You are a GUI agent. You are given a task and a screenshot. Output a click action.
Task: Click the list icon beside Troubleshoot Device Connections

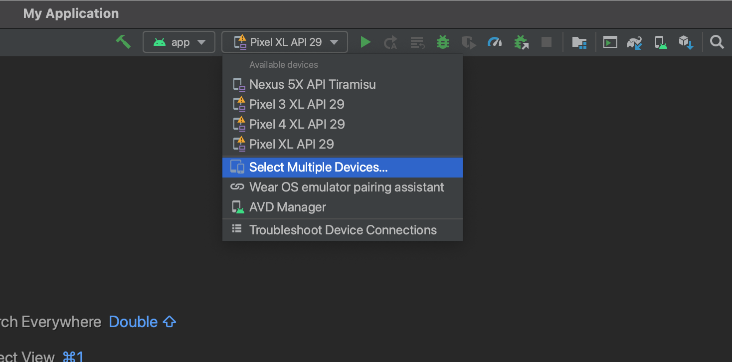click(237, 229)
